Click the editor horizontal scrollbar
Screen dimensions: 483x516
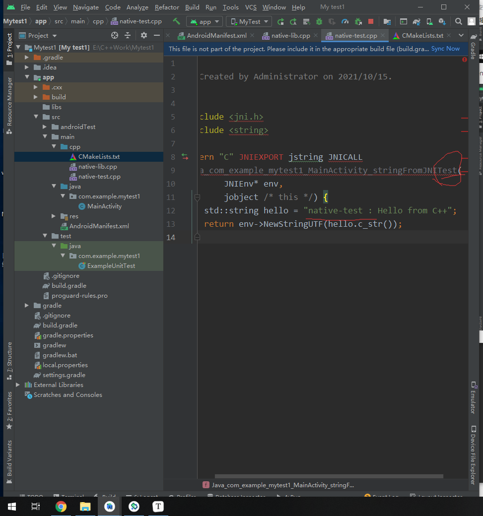(329, 476)
